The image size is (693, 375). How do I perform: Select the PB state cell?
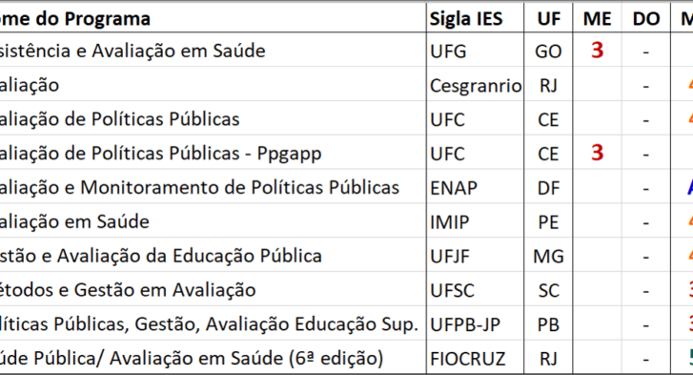(x=548, y=323)
